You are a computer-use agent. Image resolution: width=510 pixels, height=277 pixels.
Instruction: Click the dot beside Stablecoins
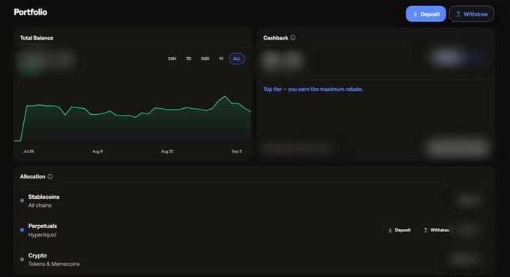[22, 200]
